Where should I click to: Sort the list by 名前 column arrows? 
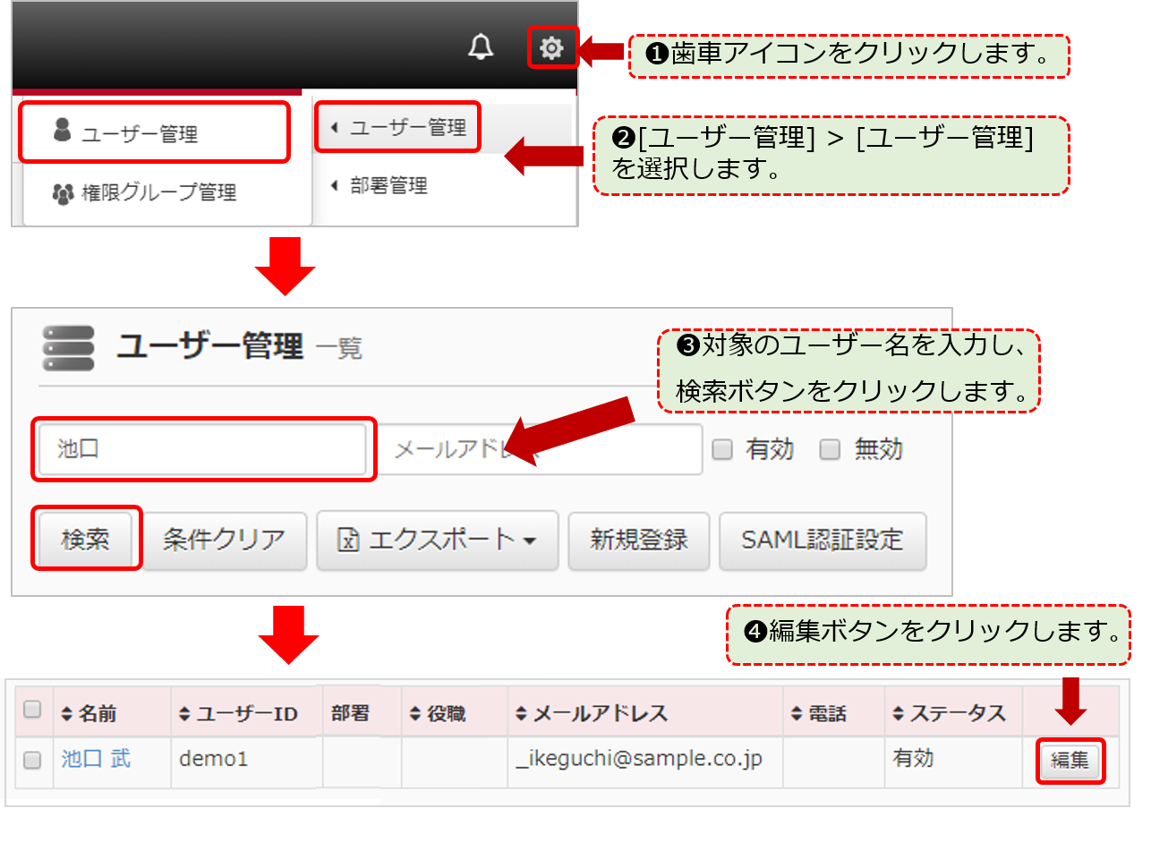[x=66, y=714]
